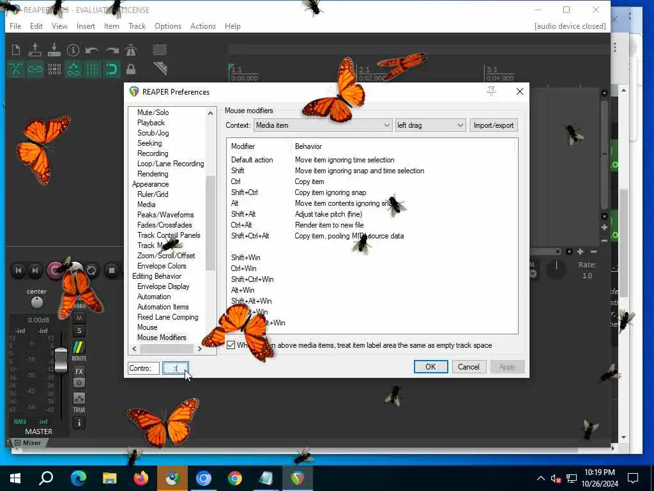Click Cancel in Preferences dialog
Image resolution: width=654 pixels, height=491 pixels.
tap(468, 366)
